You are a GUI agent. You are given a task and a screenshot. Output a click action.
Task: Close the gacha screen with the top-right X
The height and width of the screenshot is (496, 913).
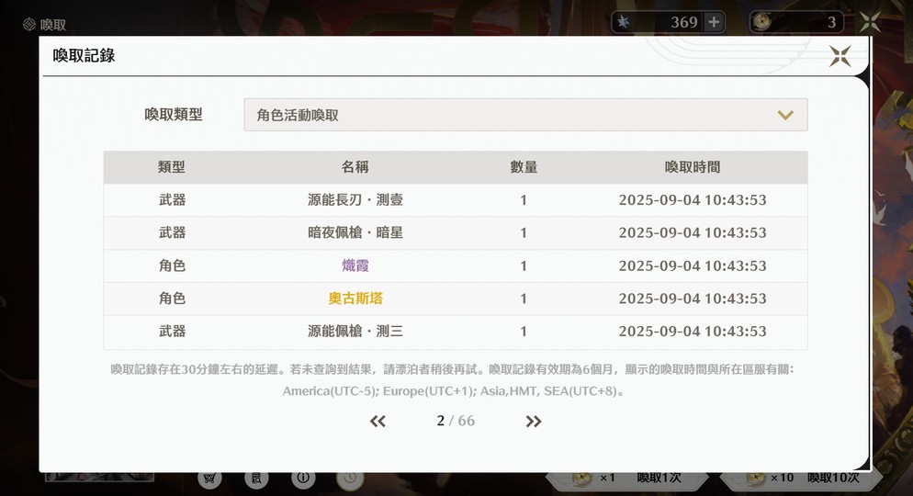click(870, 22)
